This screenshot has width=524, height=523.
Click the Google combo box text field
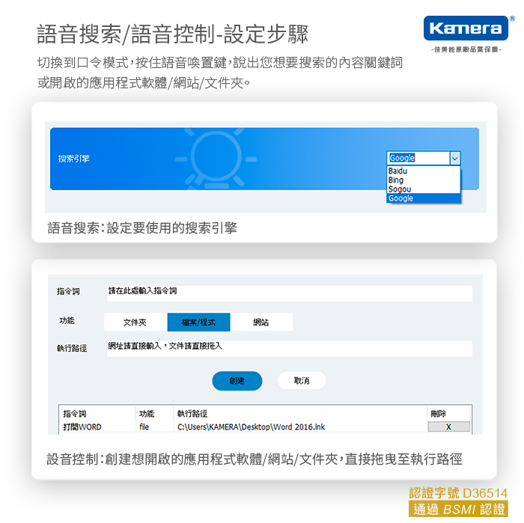[x=418, y=158]
